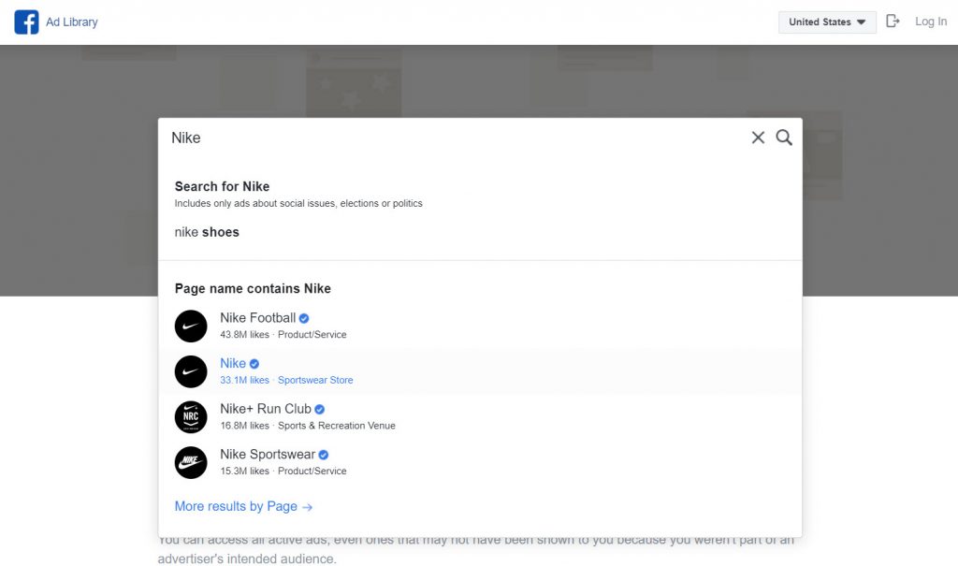Click 'Page name contains Nike' heading
The height and width of the screenshot is (566, 958).
click(x=253, y=288)
